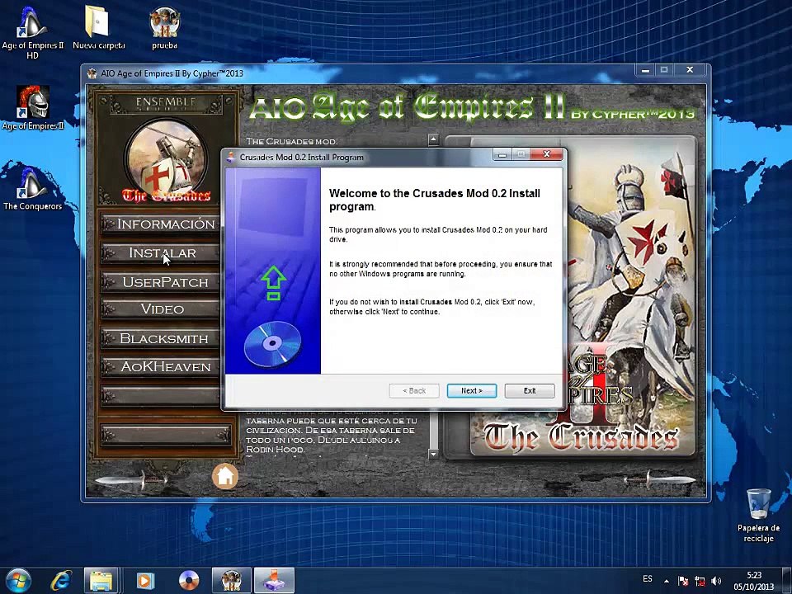Open the UserPatch menu entry
The height and width of the screenshot is (594, 792).
161,282
